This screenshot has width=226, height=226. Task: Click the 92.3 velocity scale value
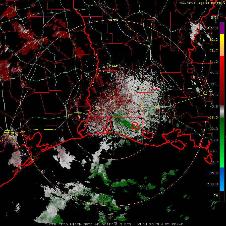coord(214,39)
